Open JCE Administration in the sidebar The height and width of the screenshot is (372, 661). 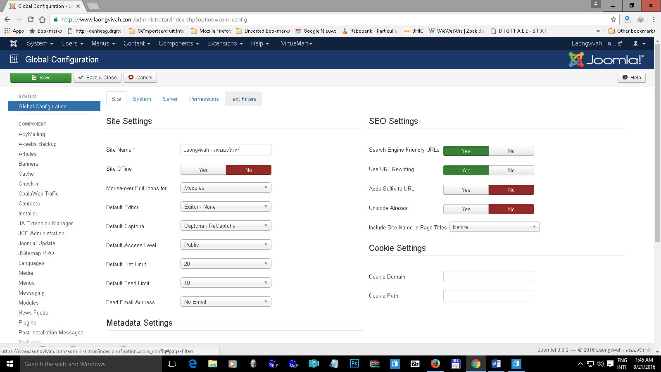point(41,233)
